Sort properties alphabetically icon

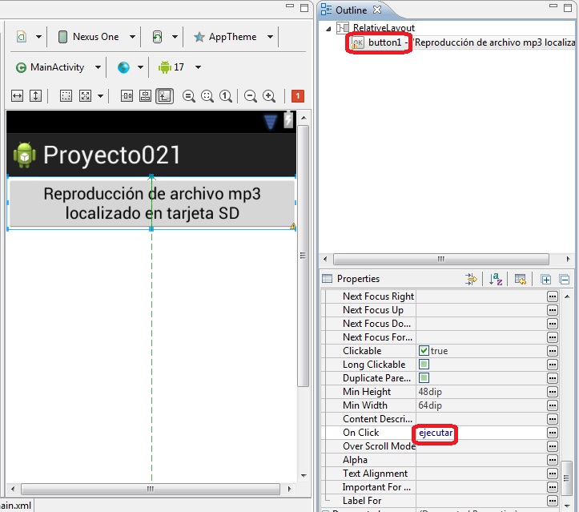click(x=495, y=279)
